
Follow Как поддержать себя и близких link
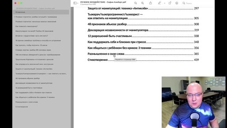pos(117,42)
